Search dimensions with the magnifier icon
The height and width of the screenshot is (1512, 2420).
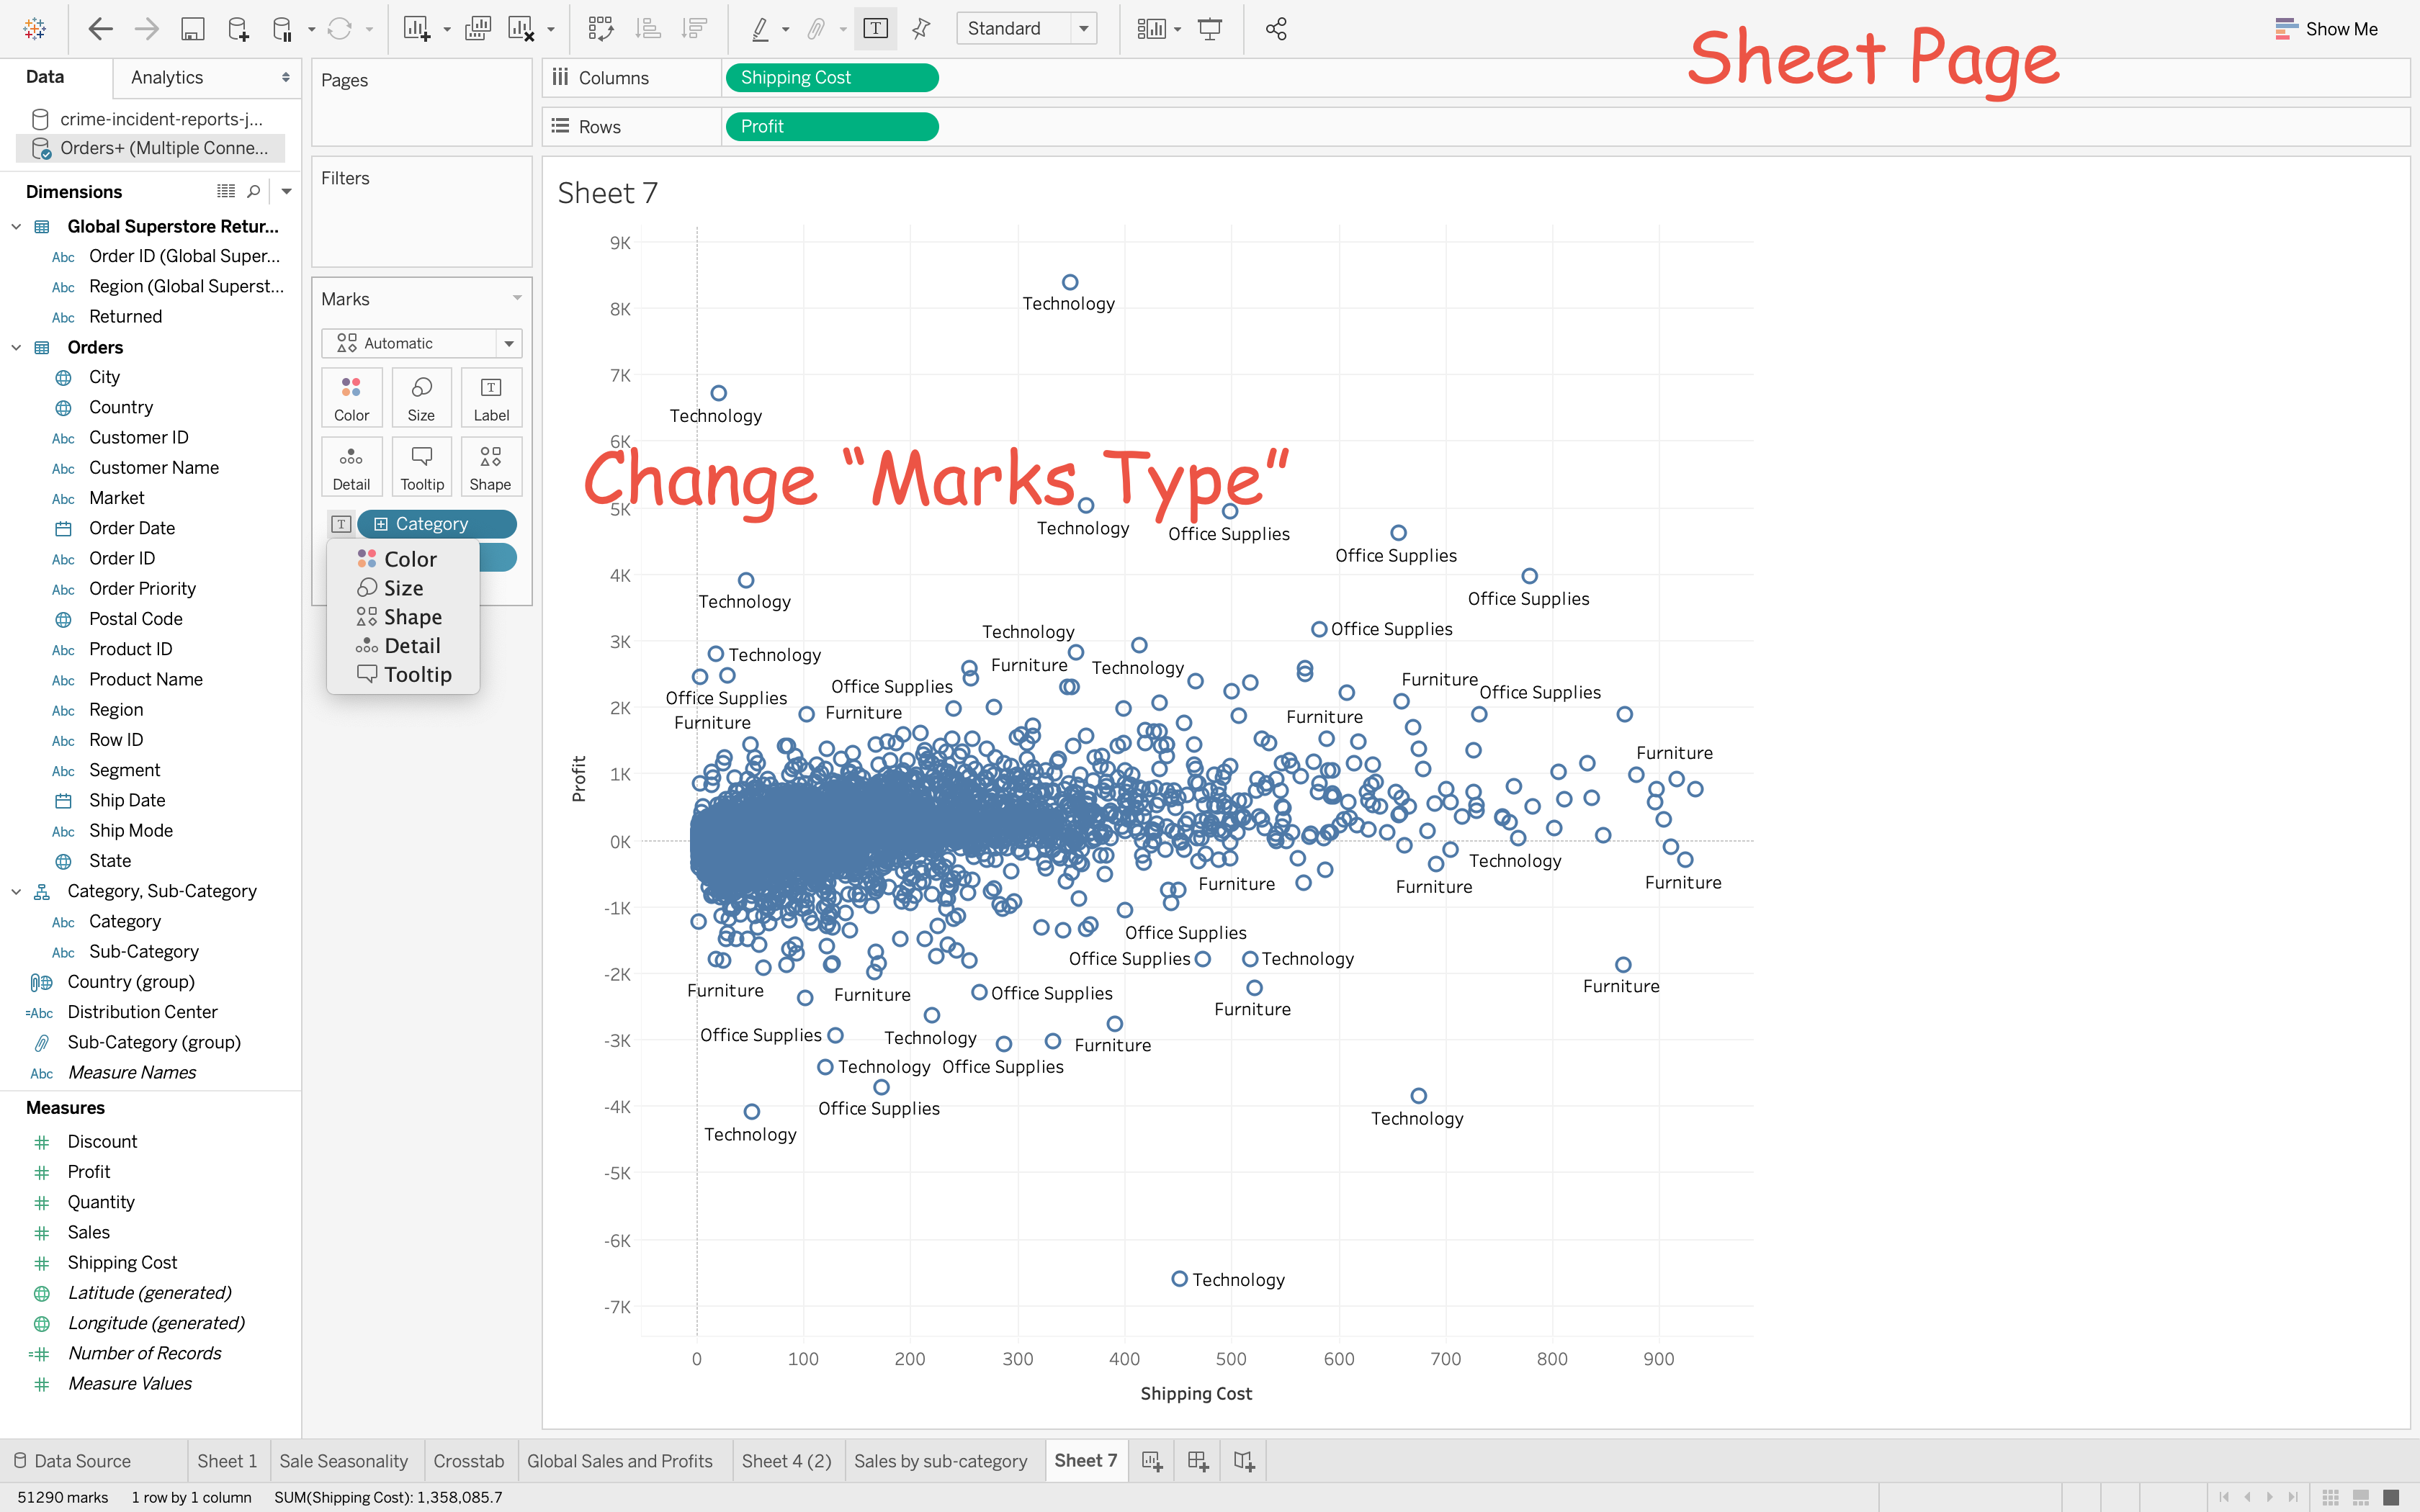254,191
